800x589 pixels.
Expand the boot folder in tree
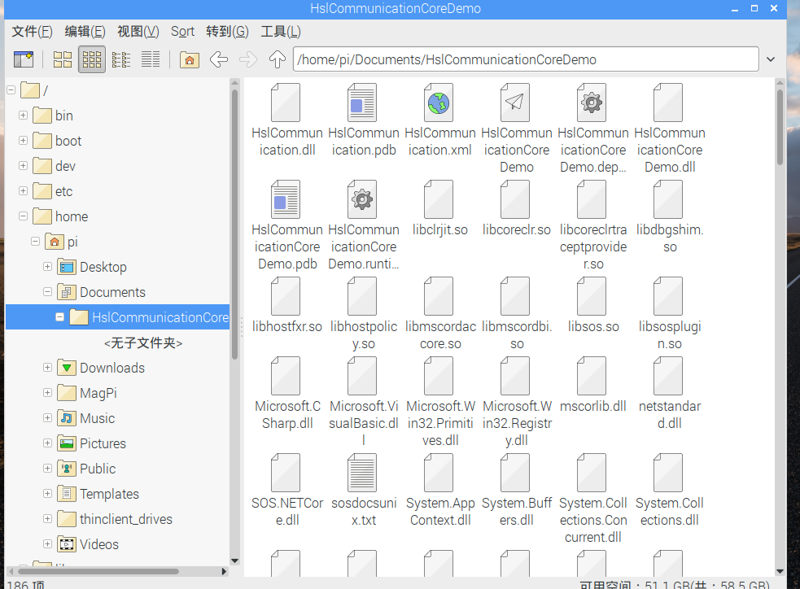click(23, 140)
